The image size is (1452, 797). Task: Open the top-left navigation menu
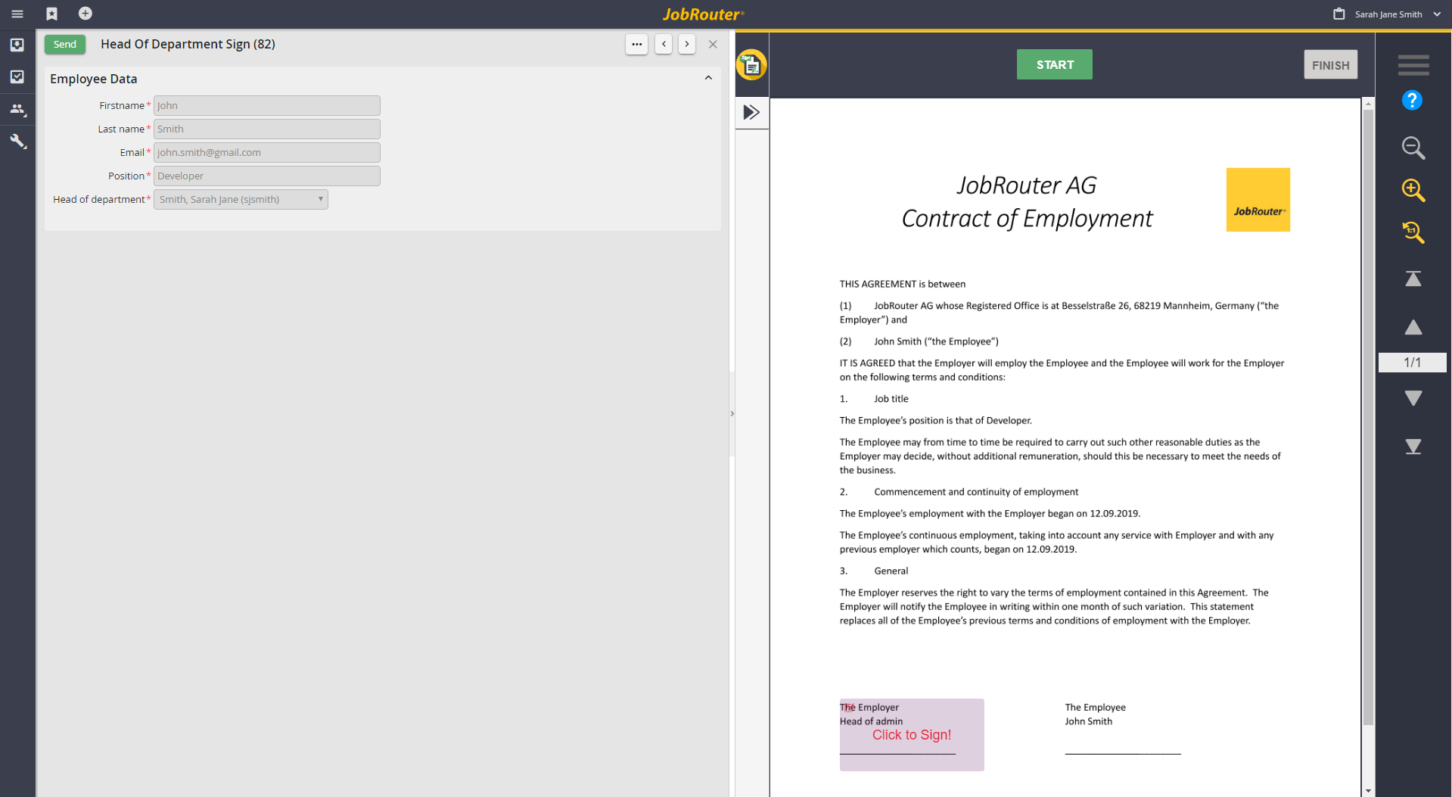click(17, 14)
